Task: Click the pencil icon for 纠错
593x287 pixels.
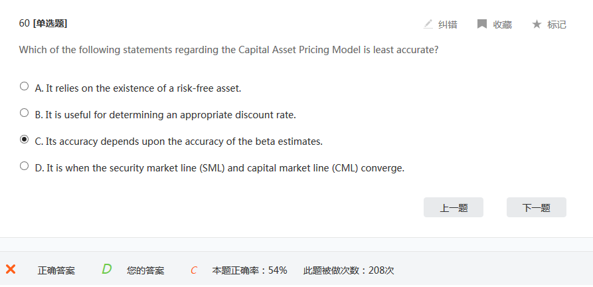Action: point(428,24)
